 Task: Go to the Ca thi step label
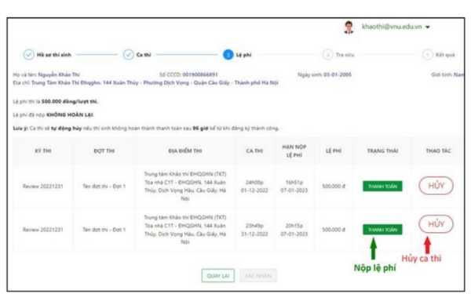(x=144, y=55)
